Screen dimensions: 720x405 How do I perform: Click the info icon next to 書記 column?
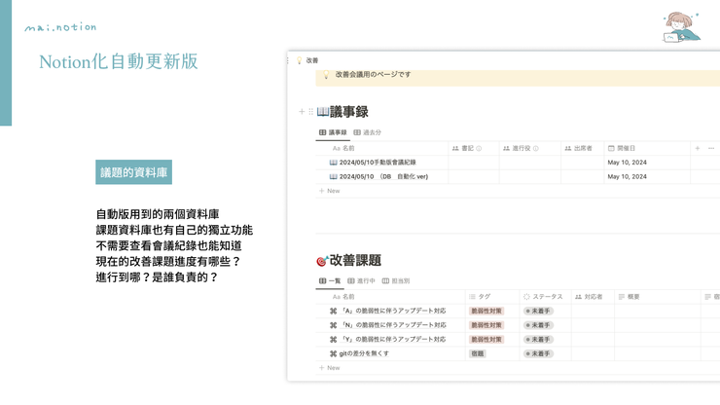[x=479, y=149]
